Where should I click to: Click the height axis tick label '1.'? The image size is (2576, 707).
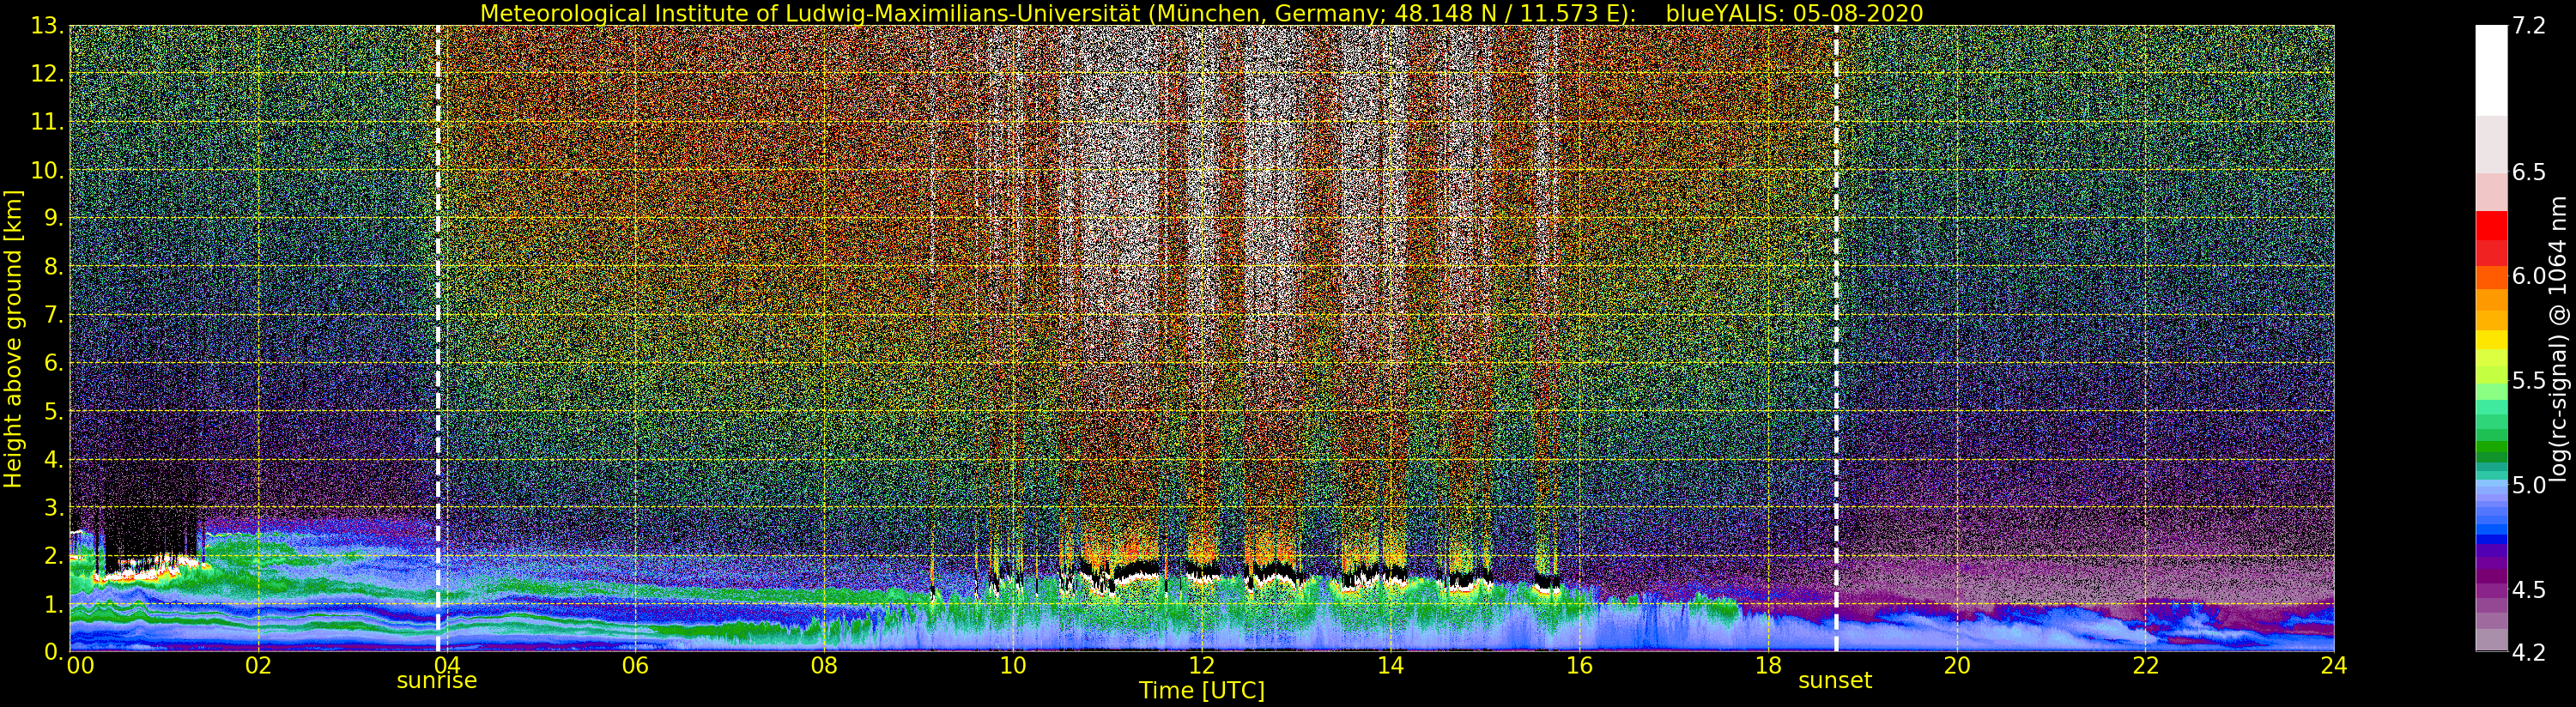[54, 604]
